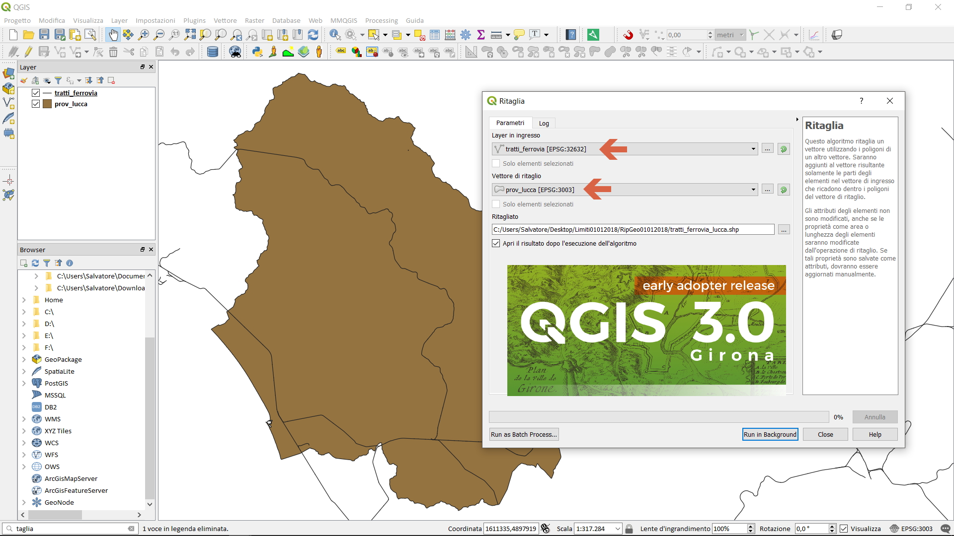The image size is (954, 536).
Task: Click the prov_lucca brown color swatch
Action: coord(48,104)
